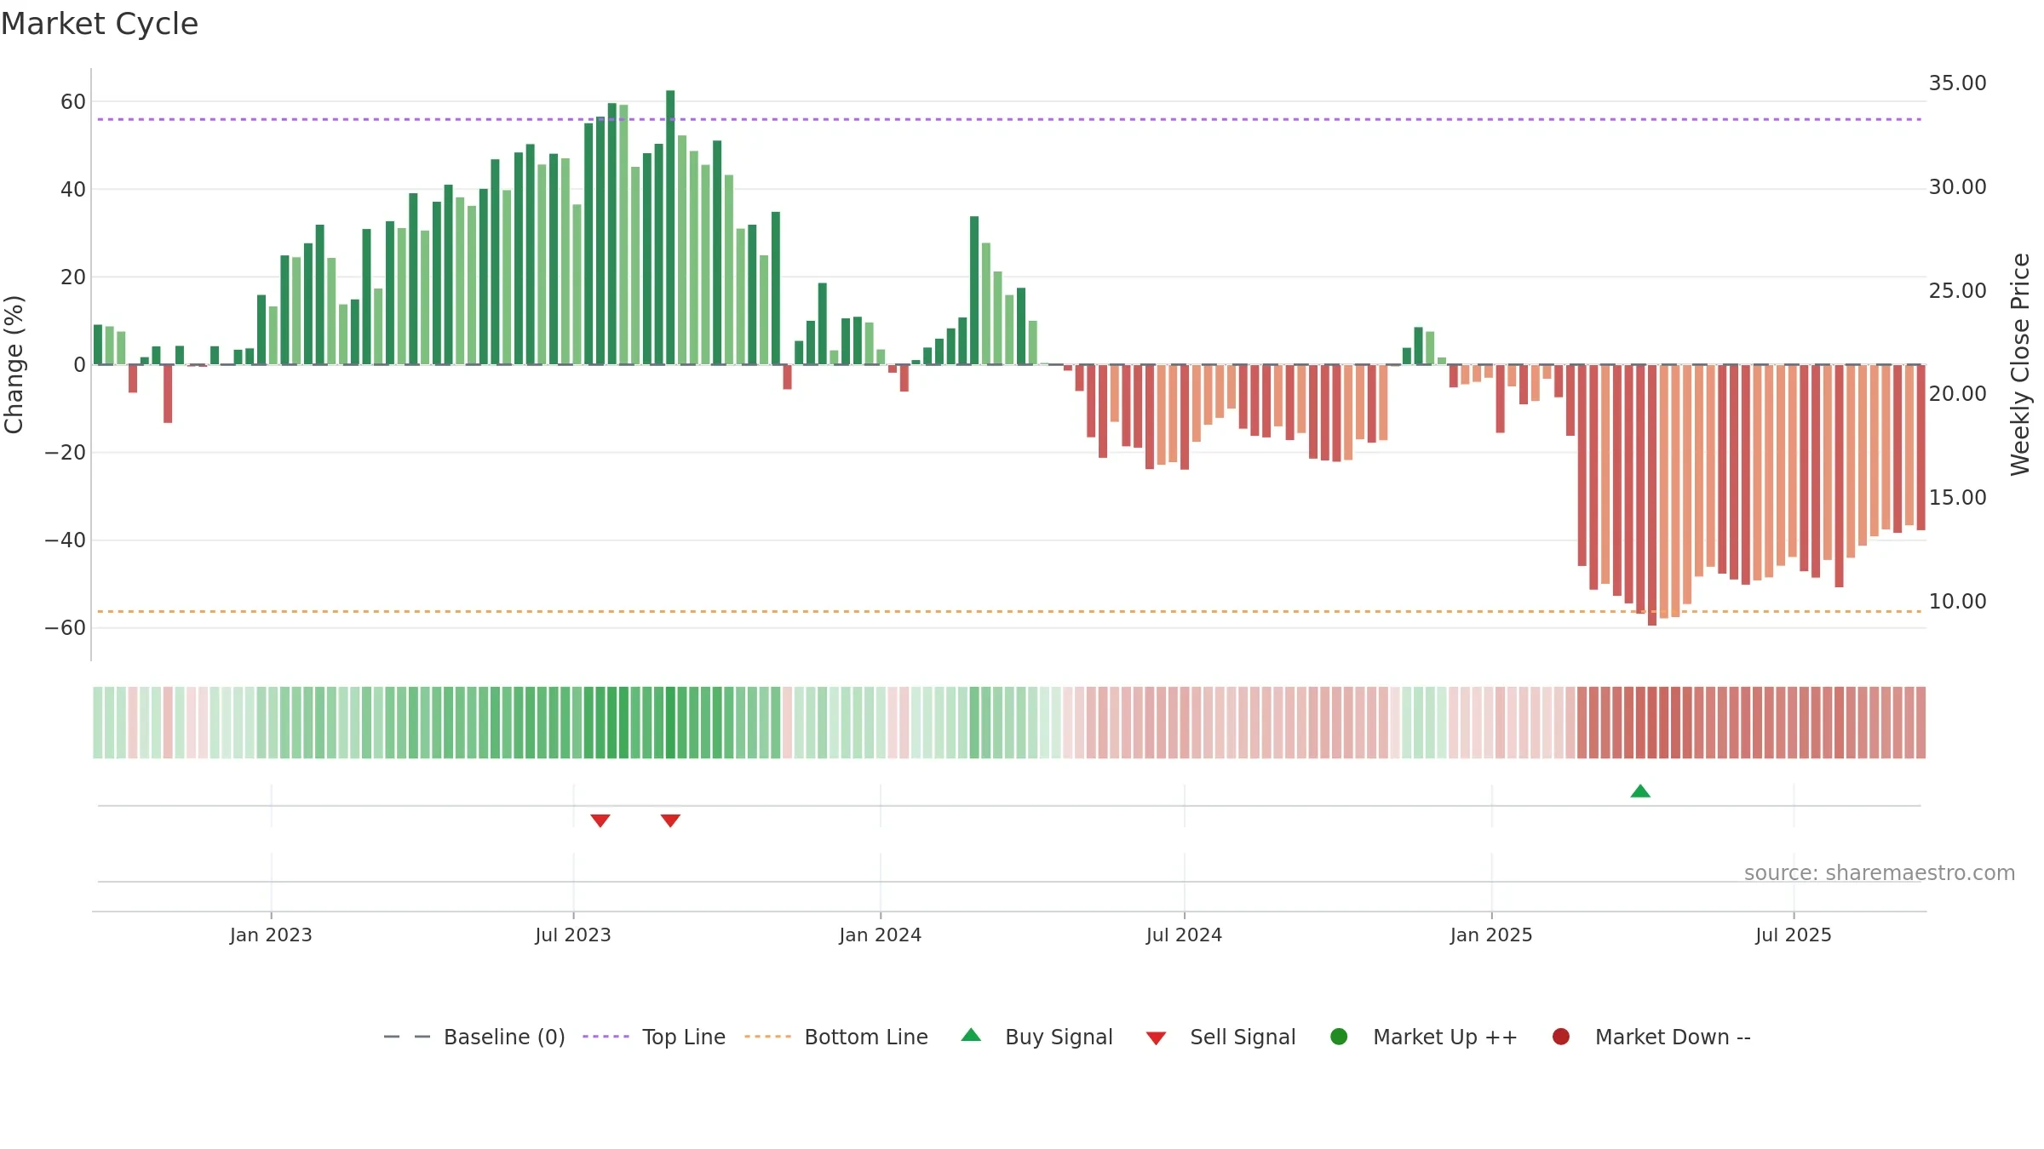2044x1149 pixels.
Task: Click the green Buy Signal triangle marker in the chart
Action: coord(1640,792)
